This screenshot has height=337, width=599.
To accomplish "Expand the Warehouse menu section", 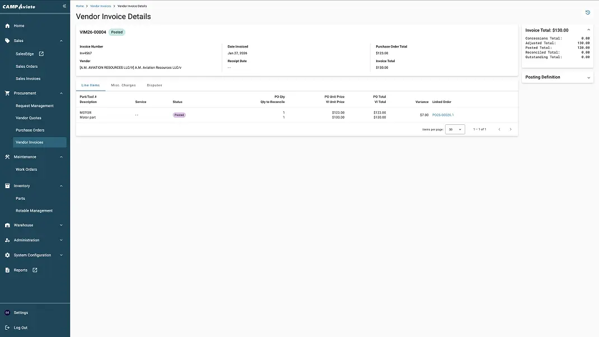I will coord(61,226).
